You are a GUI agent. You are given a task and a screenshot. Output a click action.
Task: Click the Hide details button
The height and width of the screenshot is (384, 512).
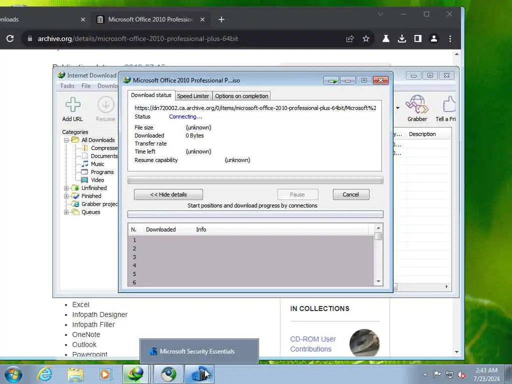coord(168,194)
